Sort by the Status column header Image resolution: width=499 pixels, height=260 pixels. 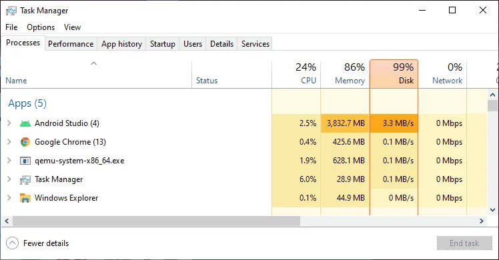click(231, 75)
